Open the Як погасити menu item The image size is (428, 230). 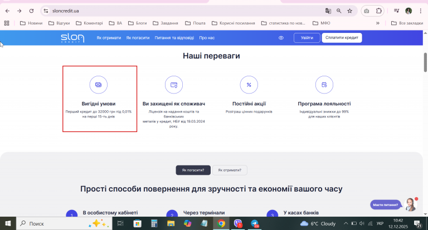[138, 38]
